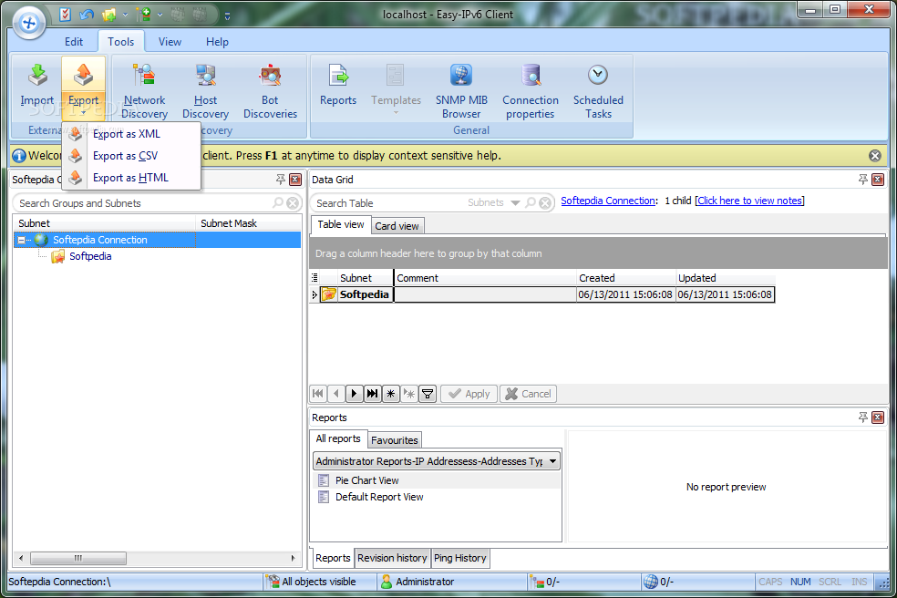Viewport: 897px width, 598px height.
Task: Pin the Data Grid panel
Action: pos(862,180)
